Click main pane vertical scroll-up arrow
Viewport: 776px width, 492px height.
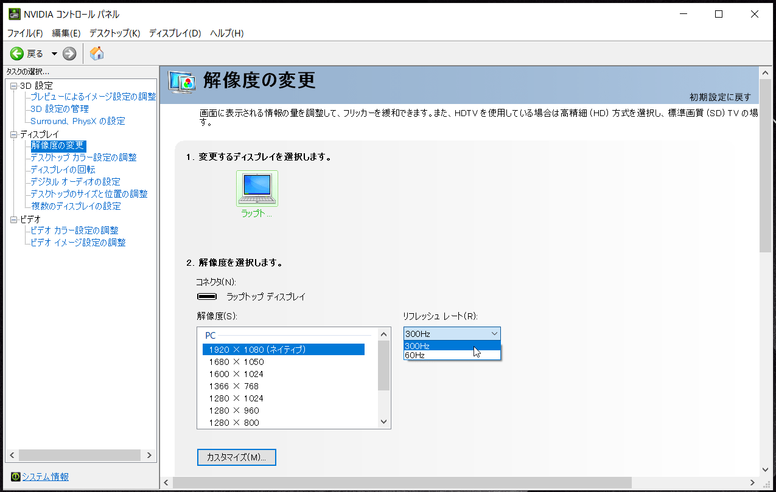766,73
